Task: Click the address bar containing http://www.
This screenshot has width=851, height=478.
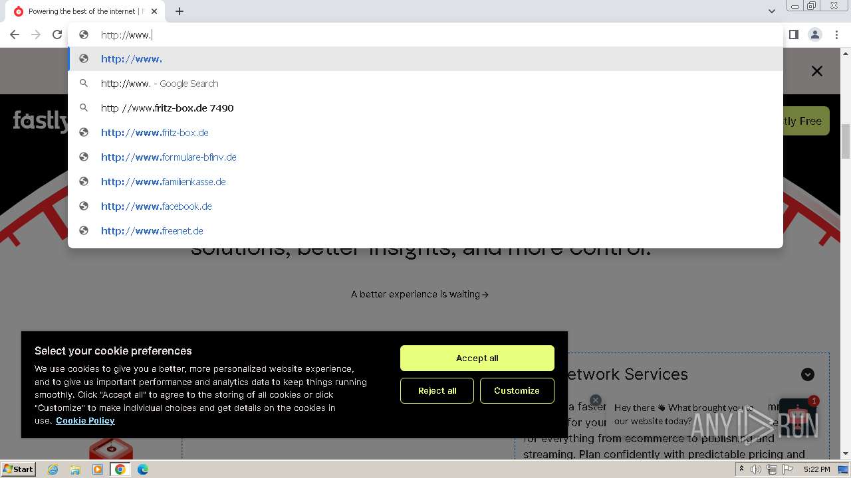Action: [425, 35]
